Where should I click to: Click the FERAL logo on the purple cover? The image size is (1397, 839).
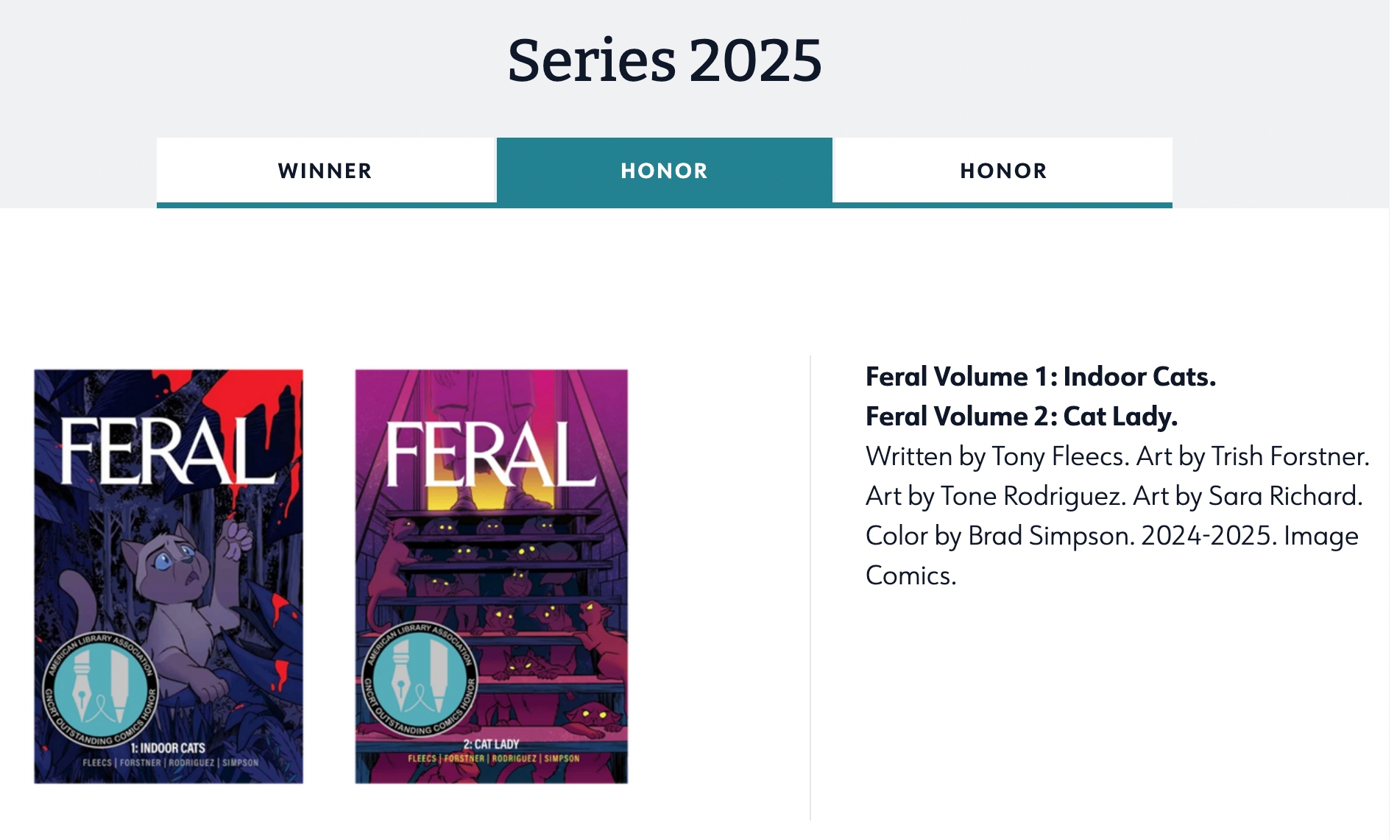click(x=490, y=455)
